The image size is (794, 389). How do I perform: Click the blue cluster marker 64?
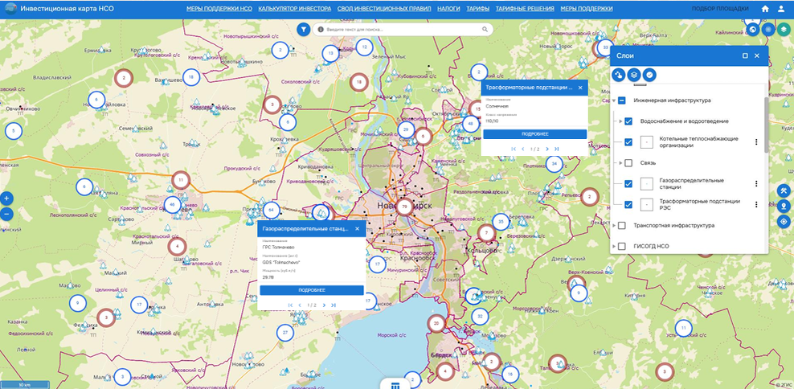point(272,210)
